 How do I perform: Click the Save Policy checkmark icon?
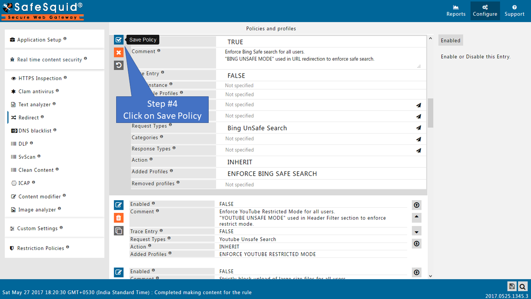pos(119,40)
